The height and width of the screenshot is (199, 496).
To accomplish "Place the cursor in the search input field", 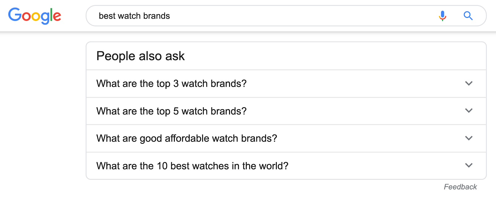I will click(217, 16).
